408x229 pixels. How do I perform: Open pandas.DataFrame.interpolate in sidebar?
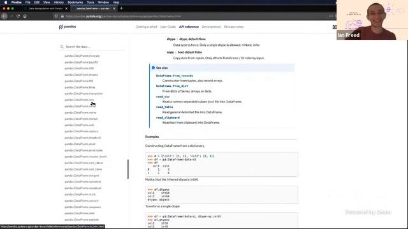pyautogui.click(x=84, y=94)
